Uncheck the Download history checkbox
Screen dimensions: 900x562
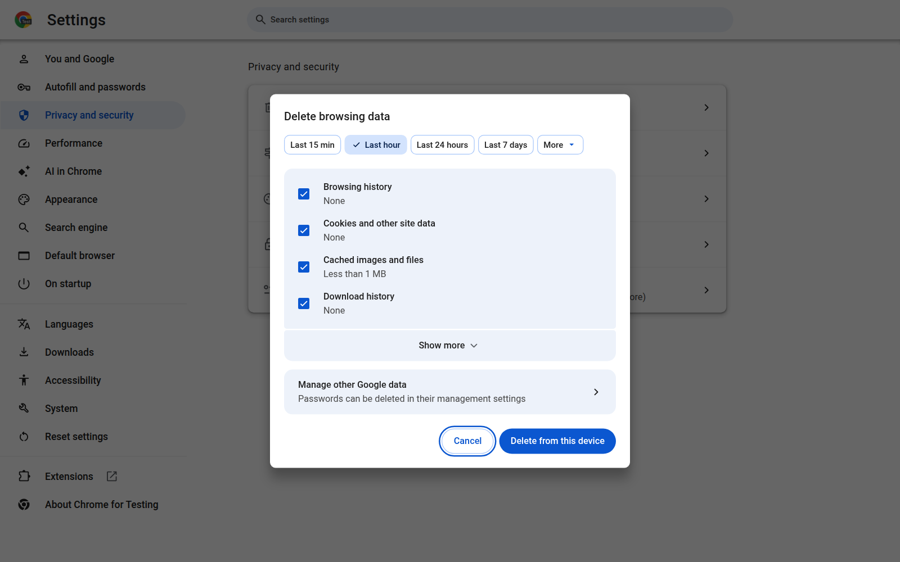[304, 303]
